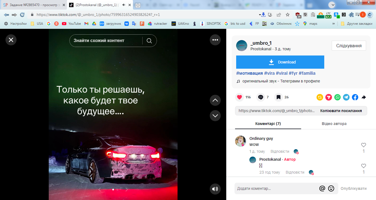Open the rutracker bookmark
This screenshot has height=200, width=376.
[x=157, y=24]
